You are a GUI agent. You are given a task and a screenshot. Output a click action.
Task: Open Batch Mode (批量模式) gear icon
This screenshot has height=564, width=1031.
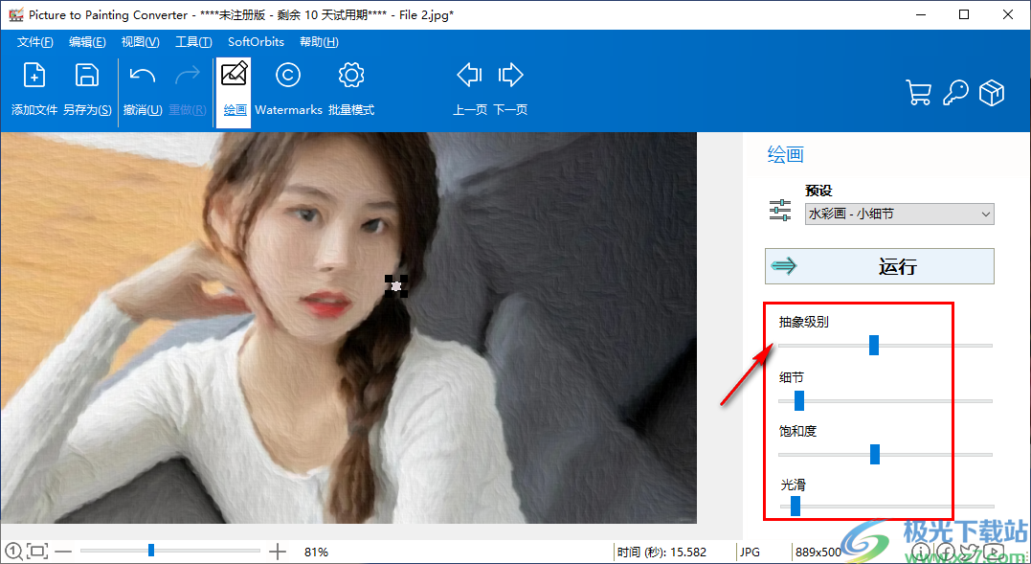(351, 75)
